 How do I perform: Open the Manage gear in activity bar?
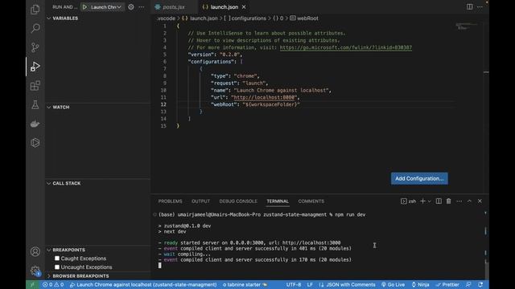[x=35, y=271]
